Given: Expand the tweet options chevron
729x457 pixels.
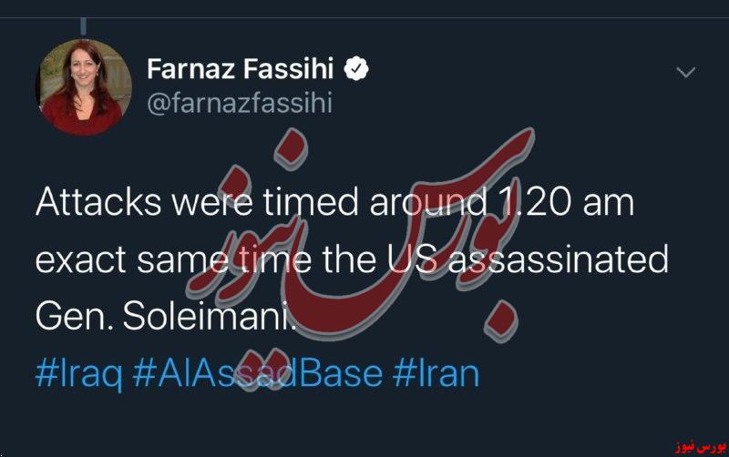Looking at the screenshot, I should [x=686, y=73].
